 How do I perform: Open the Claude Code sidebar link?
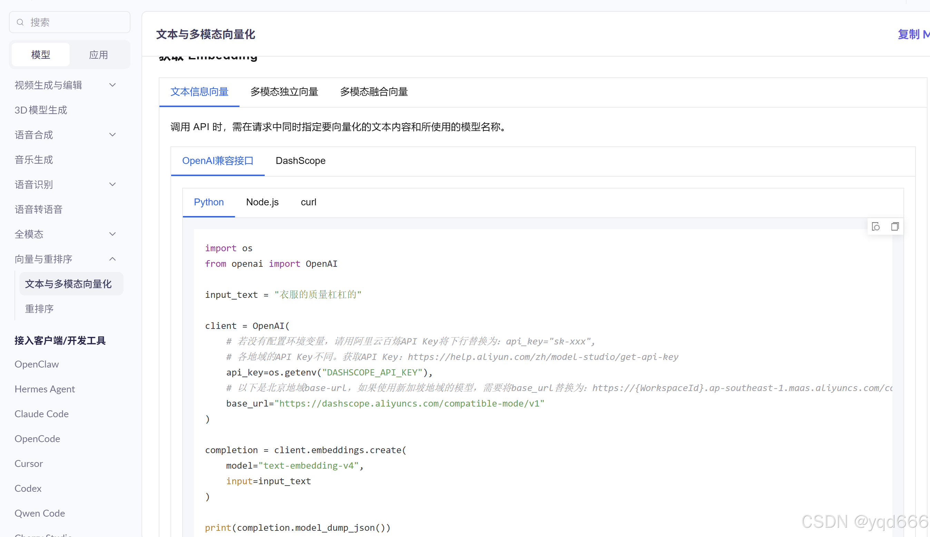coord(41,414)
